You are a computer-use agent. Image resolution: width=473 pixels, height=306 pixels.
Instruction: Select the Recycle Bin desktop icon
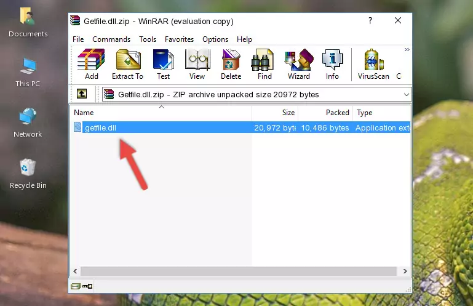28,174
